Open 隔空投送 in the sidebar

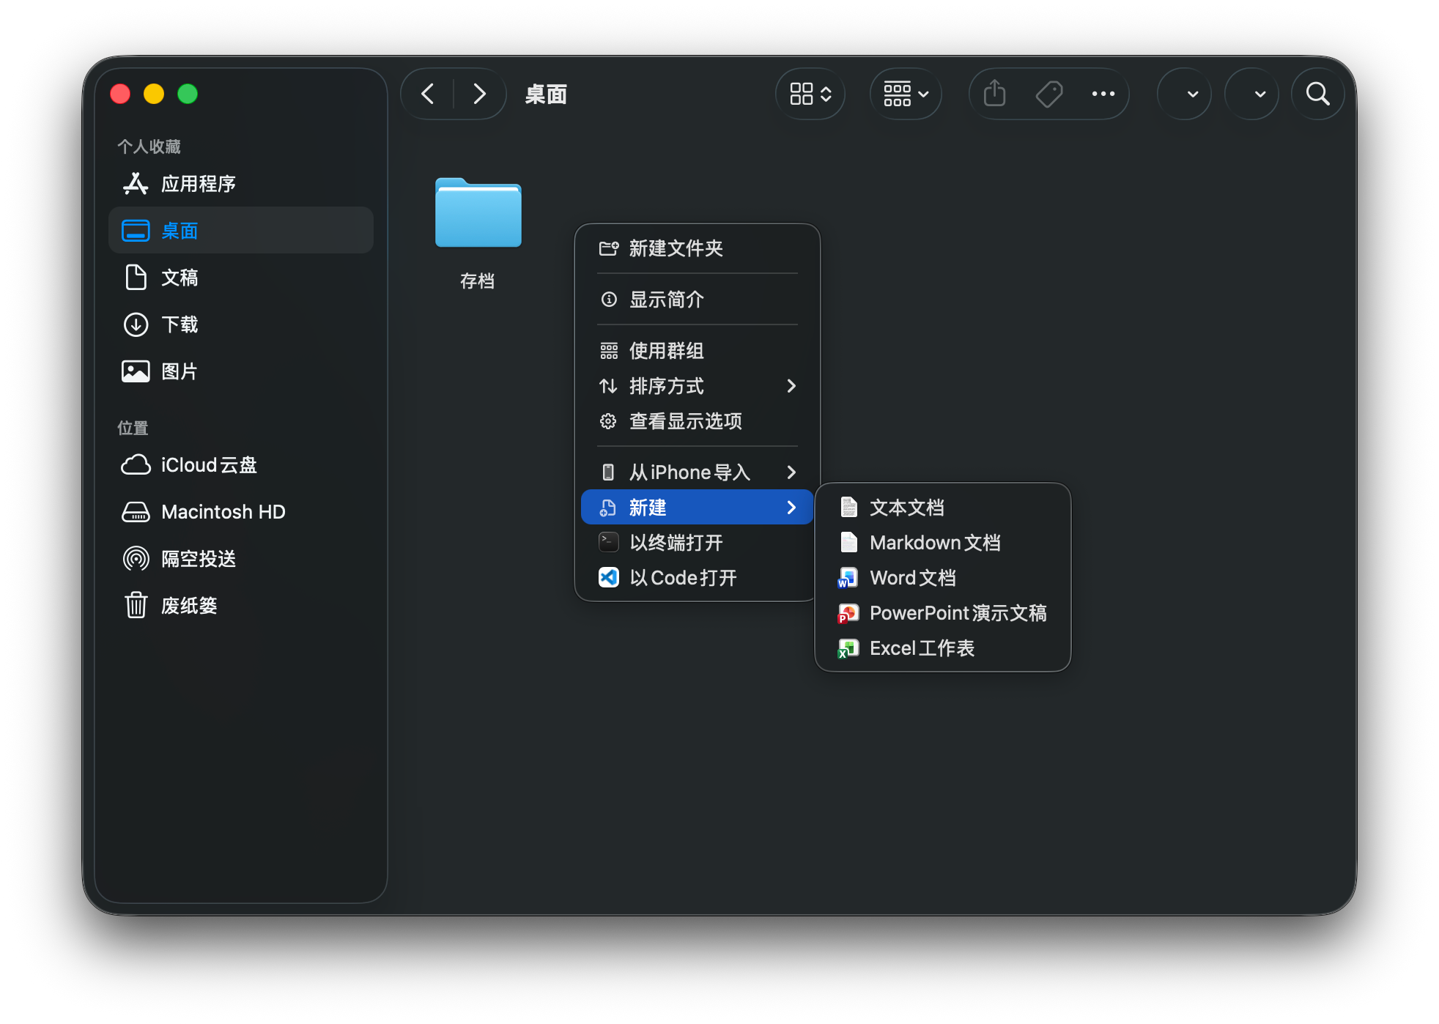241,559
